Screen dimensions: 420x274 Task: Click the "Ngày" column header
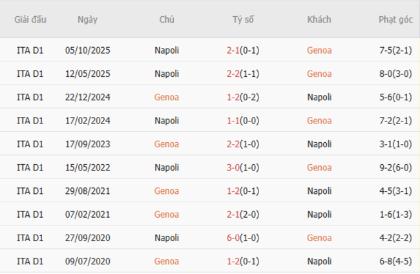pos(87,19)
